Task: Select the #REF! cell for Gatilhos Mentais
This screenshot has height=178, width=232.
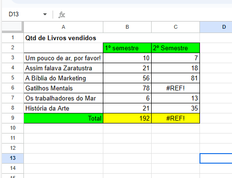Action: (176, 88)
